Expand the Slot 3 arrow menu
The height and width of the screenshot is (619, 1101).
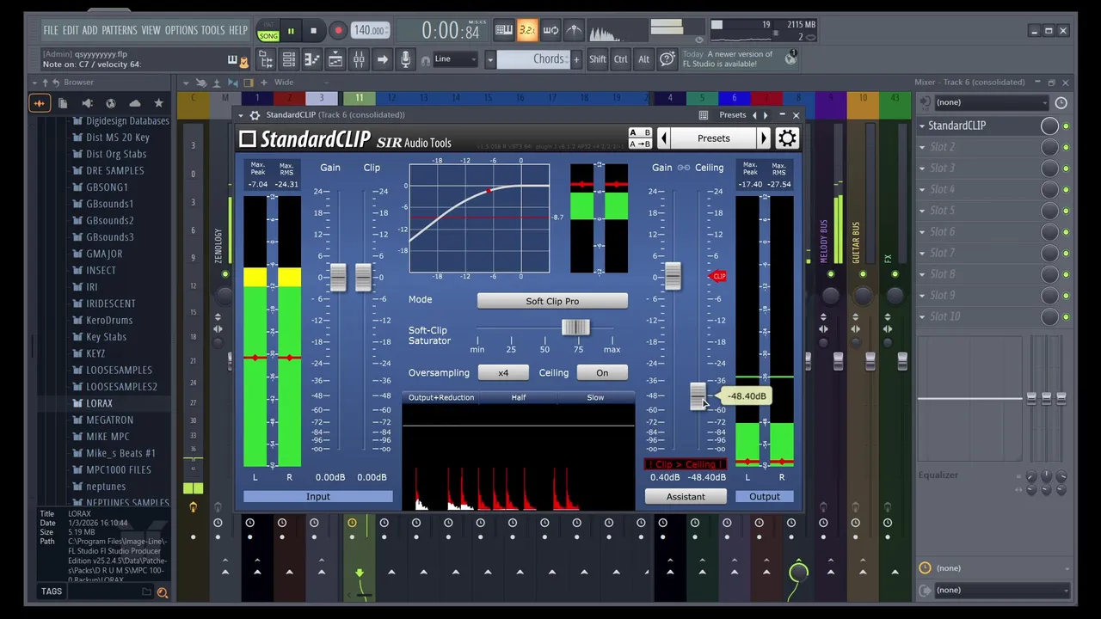coord(922,169)
